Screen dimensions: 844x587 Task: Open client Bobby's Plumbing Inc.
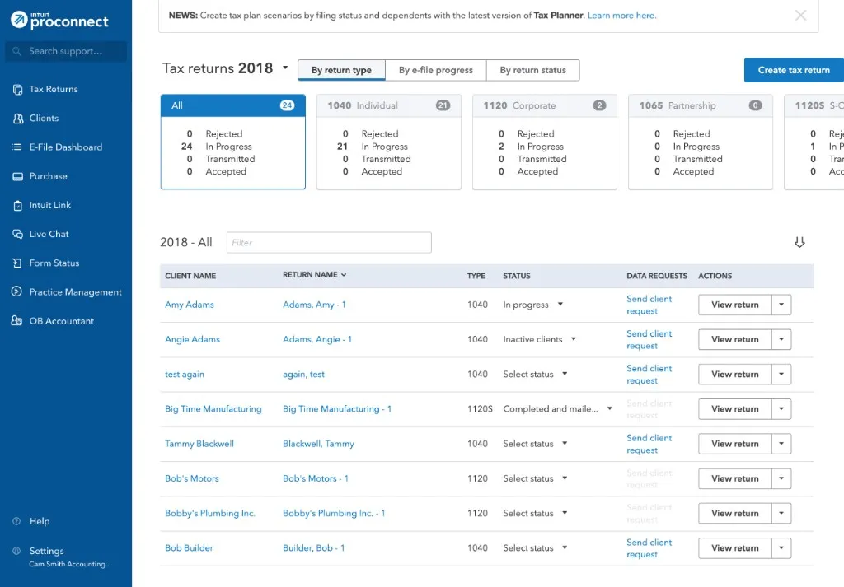click(x=210, y=514)
